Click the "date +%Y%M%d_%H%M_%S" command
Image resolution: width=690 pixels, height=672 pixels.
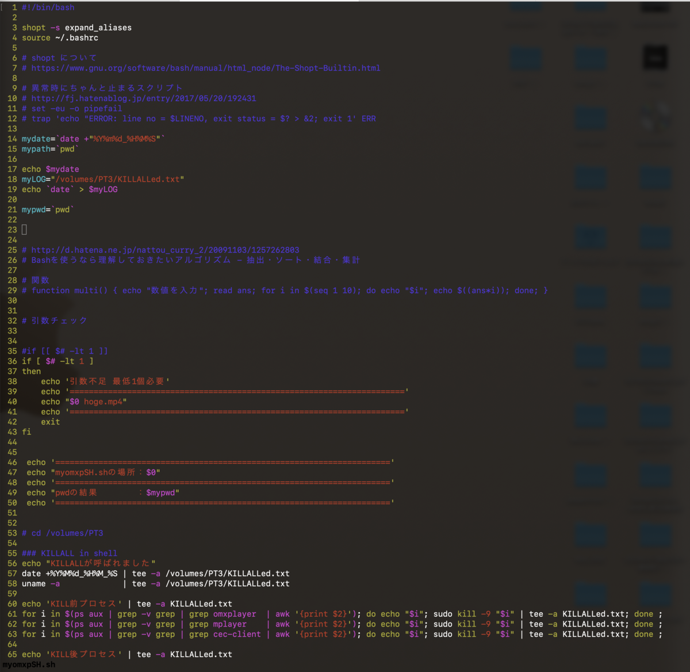pos(70,574)
